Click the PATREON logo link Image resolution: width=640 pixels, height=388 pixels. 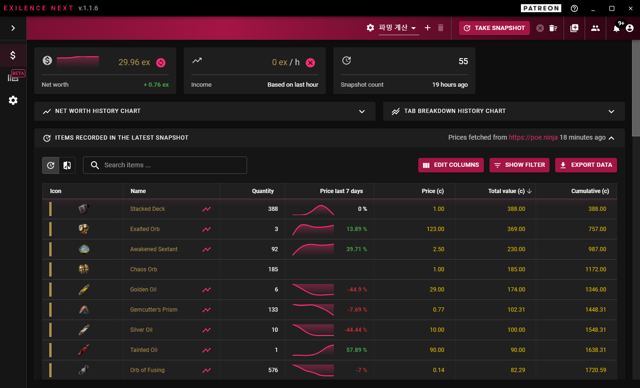coord(541,8)
